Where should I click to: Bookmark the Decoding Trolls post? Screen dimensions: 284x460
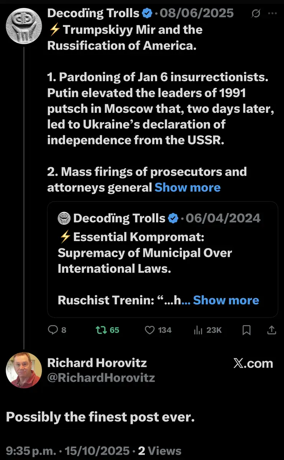coord(247,330)
